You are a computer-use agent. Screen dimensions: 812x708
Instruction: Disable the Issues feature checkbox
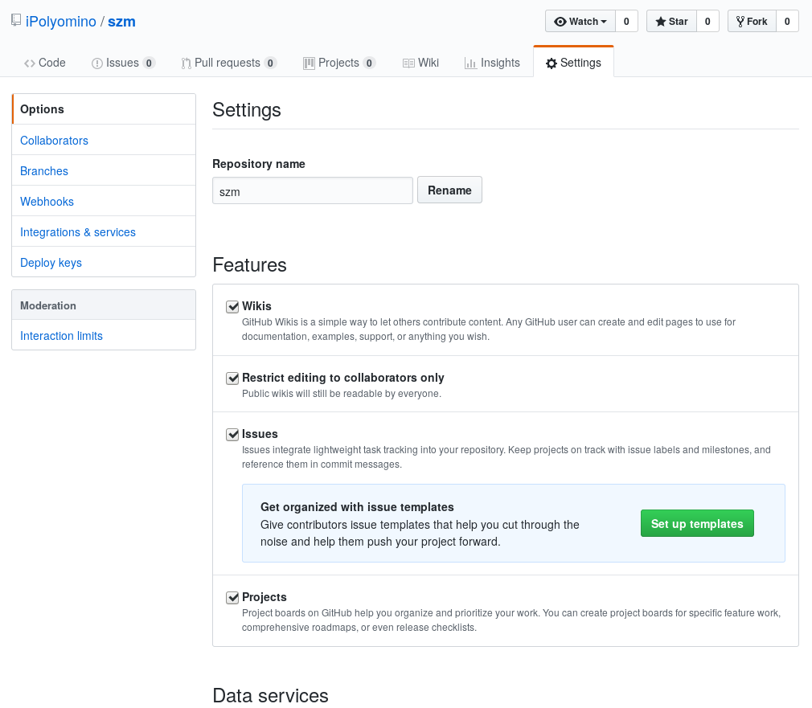click(x=232, y=435)
